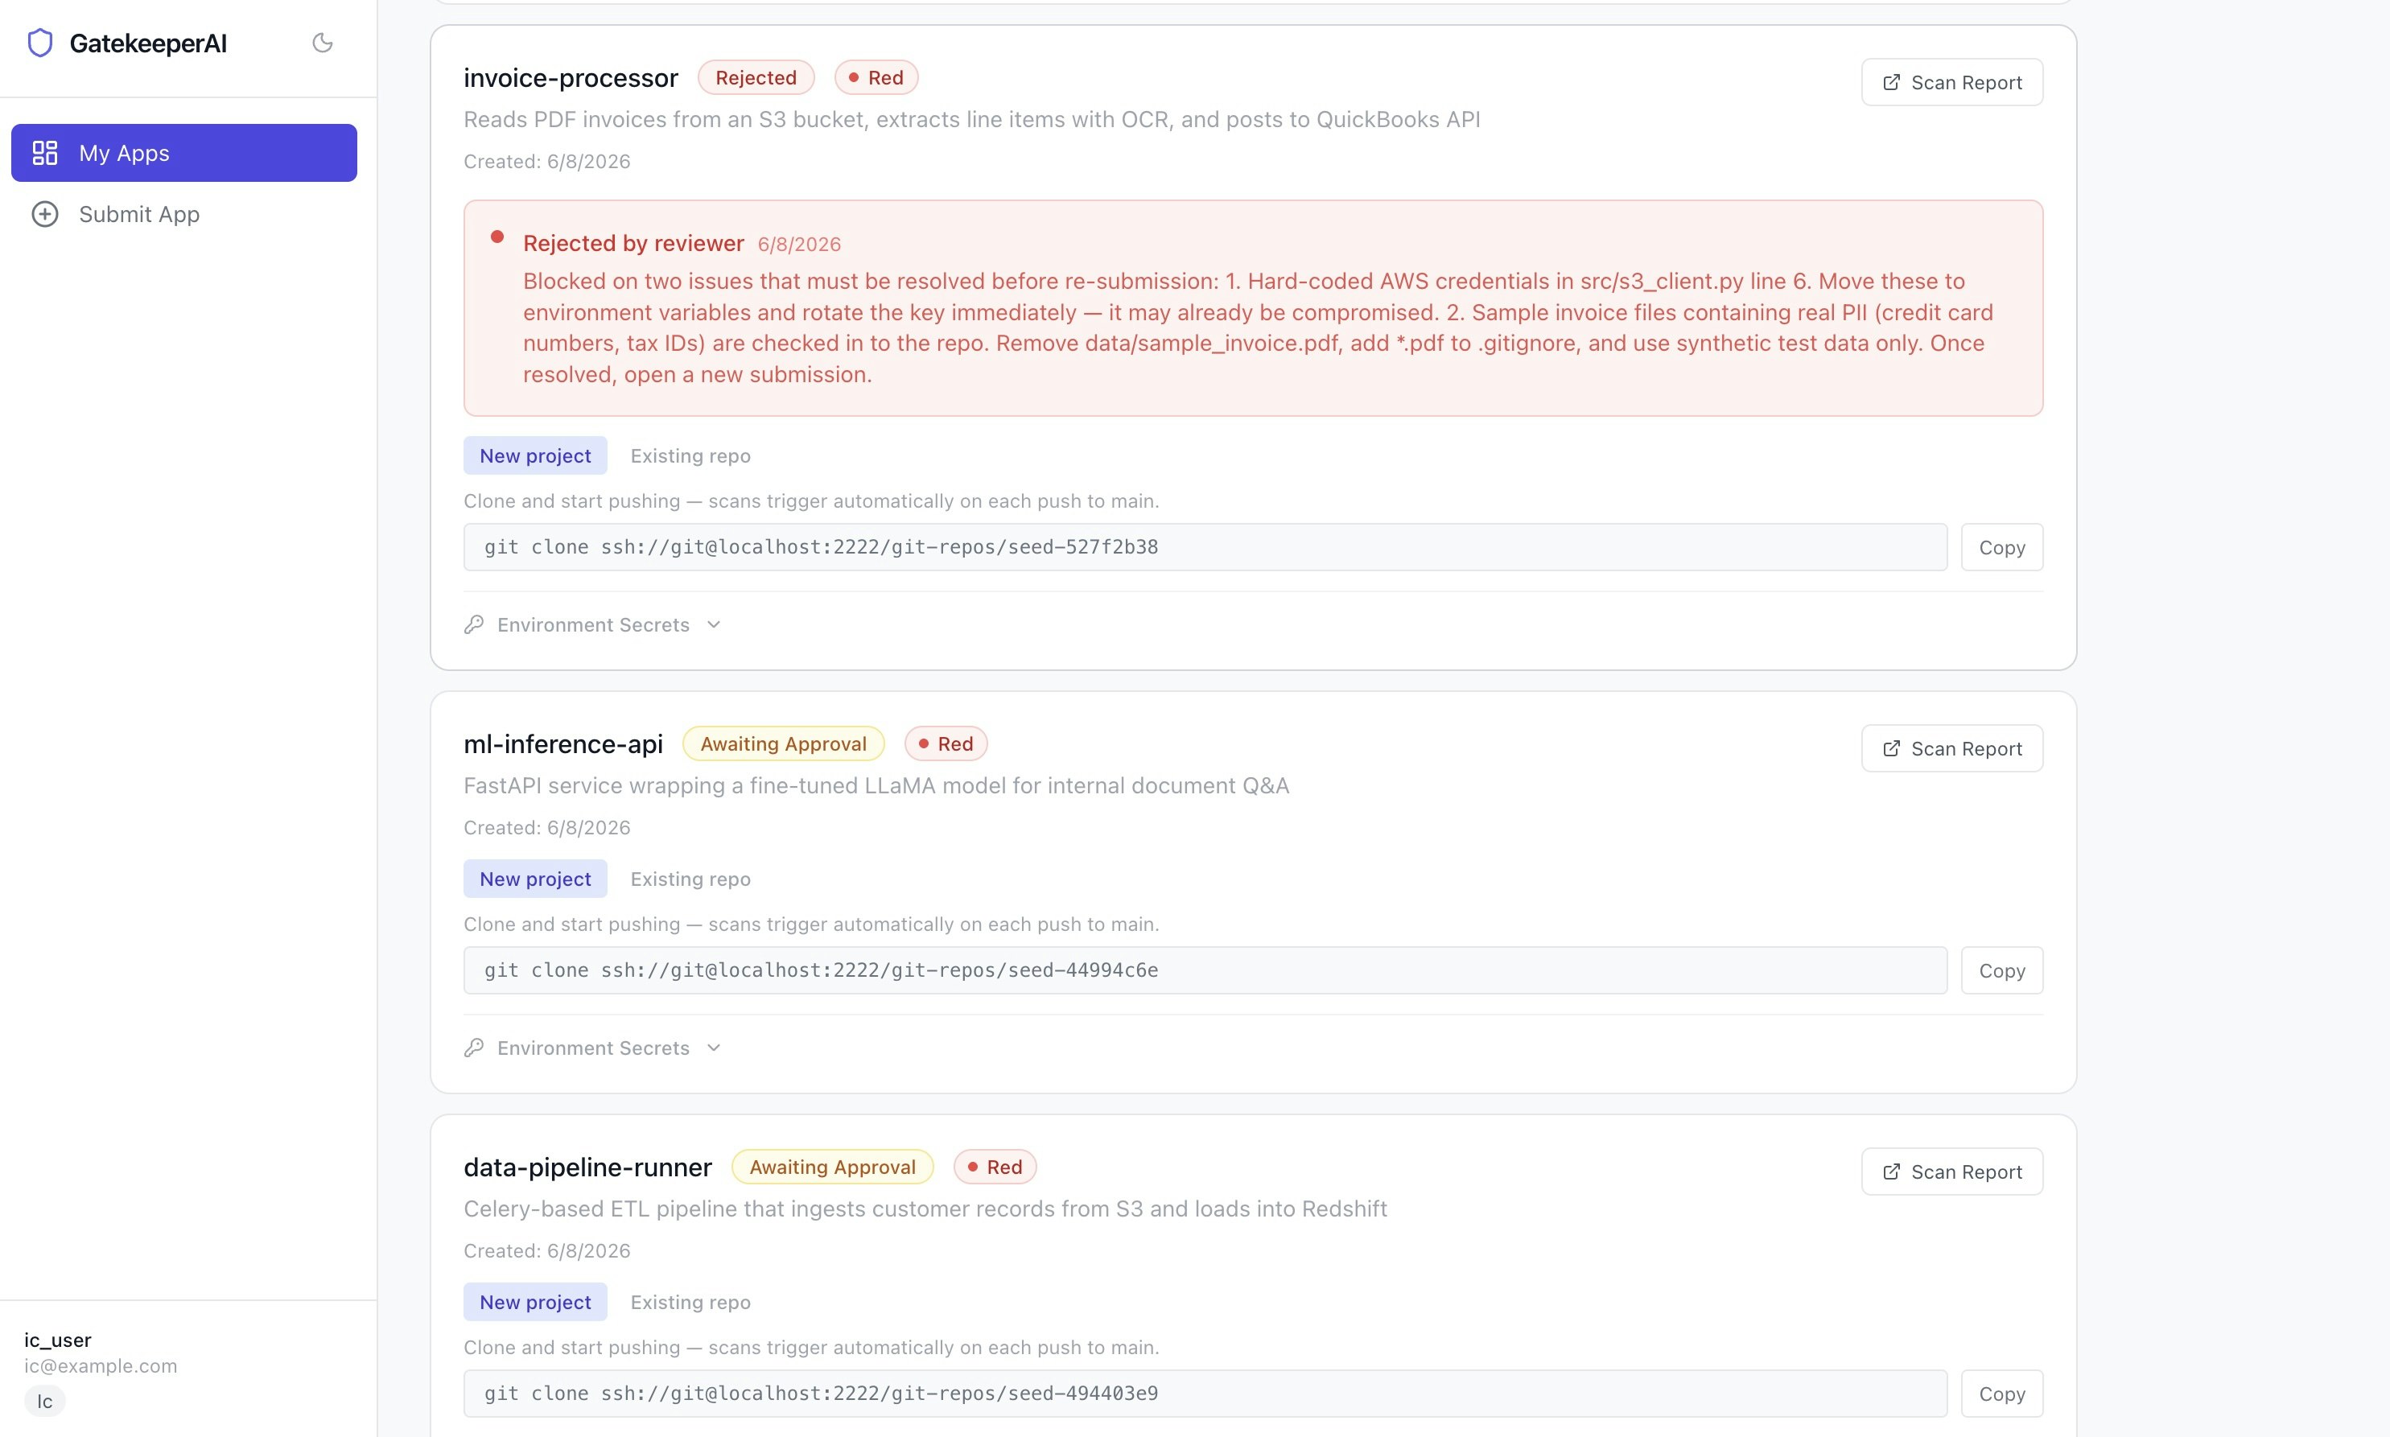Open invoice-processor Scan Report
The width and height of the screenshot is (2390, 1437).
click(1951, 82)
